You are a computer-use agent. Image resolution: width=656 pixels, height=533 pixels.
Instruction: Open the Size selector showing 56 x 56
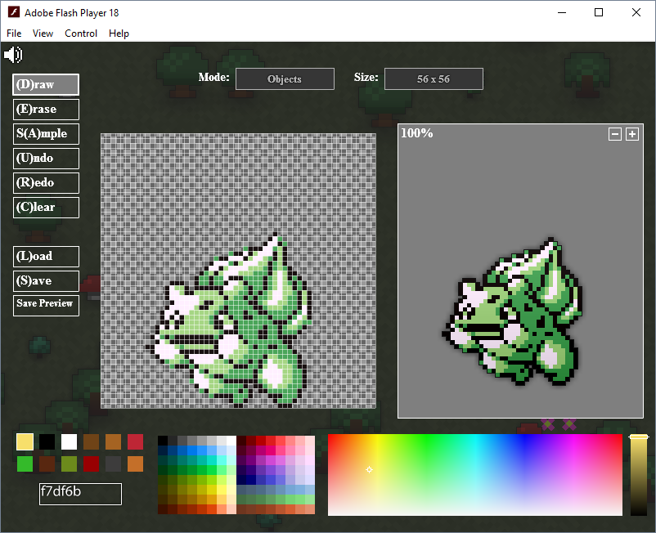point(434,79)
